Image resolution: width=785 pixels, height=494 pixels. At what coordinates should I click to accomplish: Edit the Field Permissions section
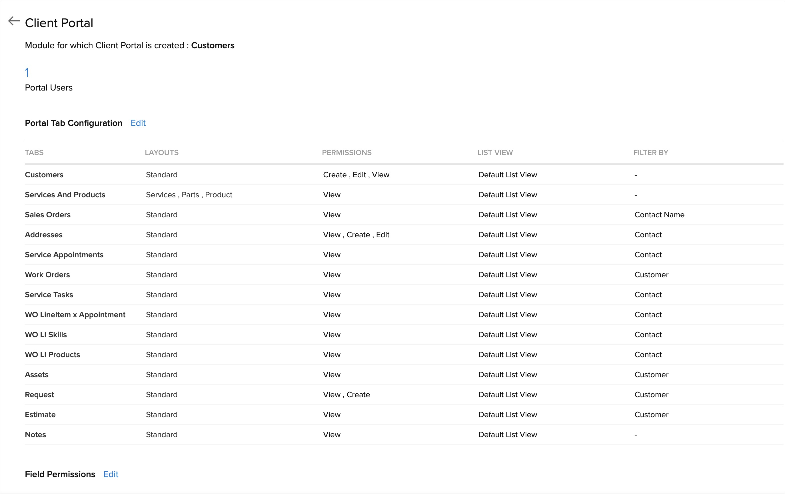pos(111,474)
